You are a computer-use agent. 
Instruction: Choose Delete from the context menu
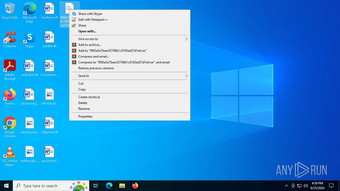130,103
